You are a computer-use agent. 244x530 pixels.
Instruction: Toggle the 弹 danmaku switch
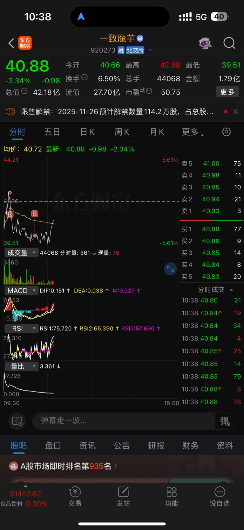(225, 421)
